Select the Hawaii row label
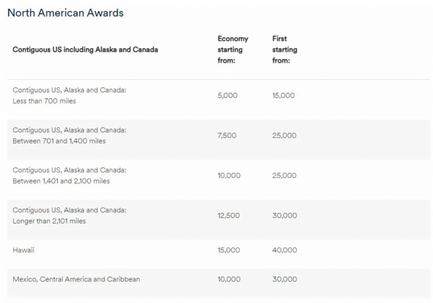The height and width of the screenshot is (303, 433). click(x=24, y=250)
